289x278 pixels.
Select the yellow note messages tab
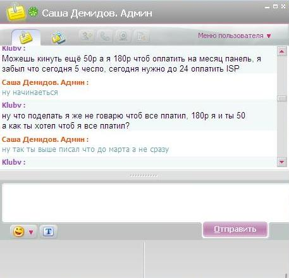(26, 37)
